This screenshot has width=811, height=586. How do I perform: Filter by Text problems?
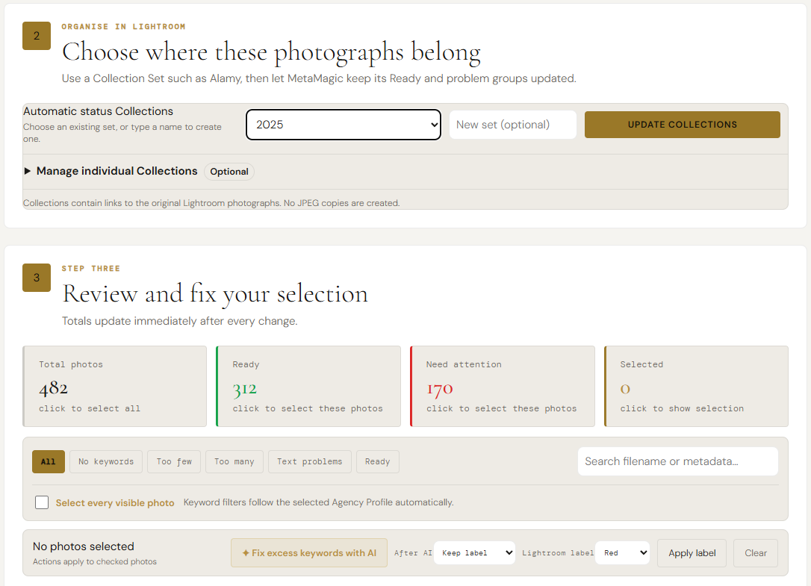pos(310,462)
